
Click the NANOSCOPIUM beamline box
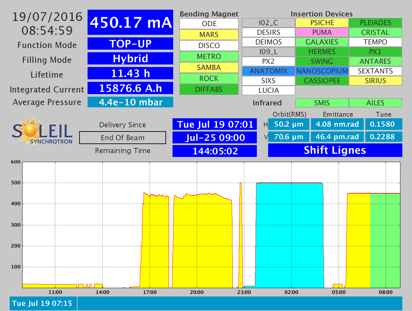click(x=322, y=71)
